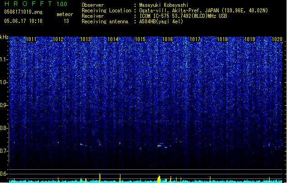The height and width of the screenshot is (183, 287).
Task: Click the 1.0 kHz axis tick label
Action: 4,82
